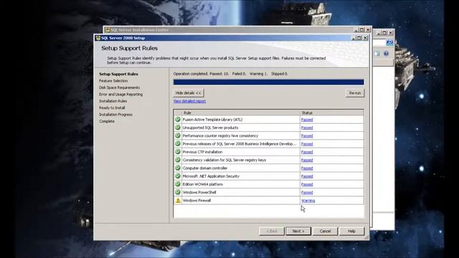Click the check icon beside Edition WOW64 platform
The height and width of the screenshot is (258, 459).
[178, 184]
